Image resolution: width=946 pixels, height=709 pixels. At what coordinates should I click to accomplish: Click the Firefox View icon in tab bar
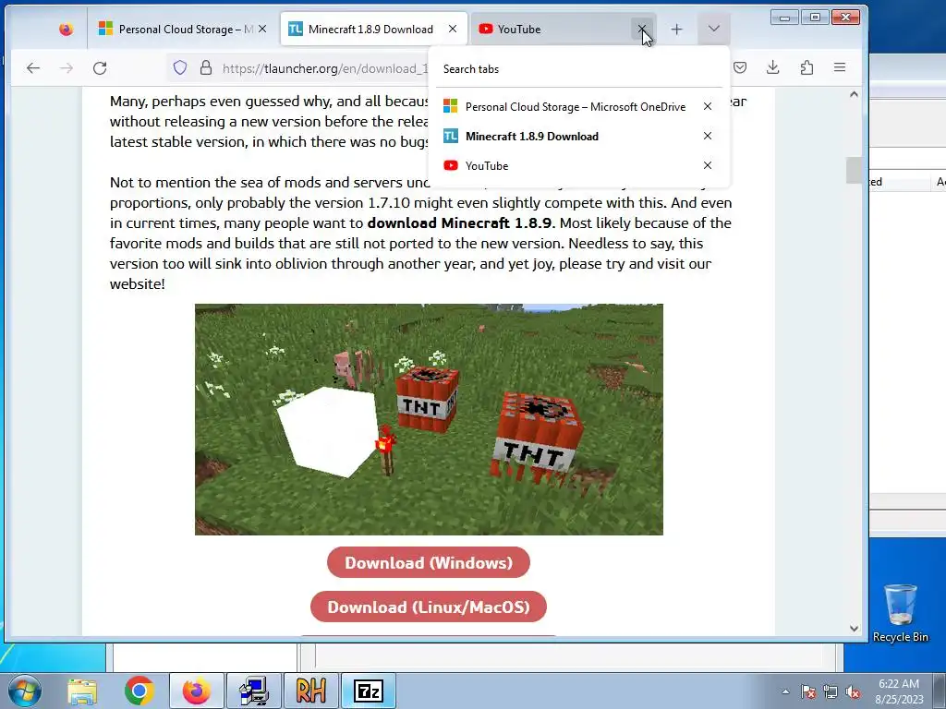coord(66,29)
